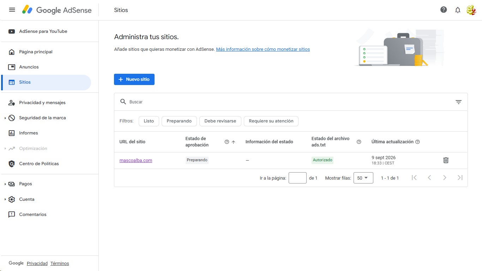Open the mascoalba.com site link
The height and width of the screenshot is (271, 482).
[x=136, y=160]
